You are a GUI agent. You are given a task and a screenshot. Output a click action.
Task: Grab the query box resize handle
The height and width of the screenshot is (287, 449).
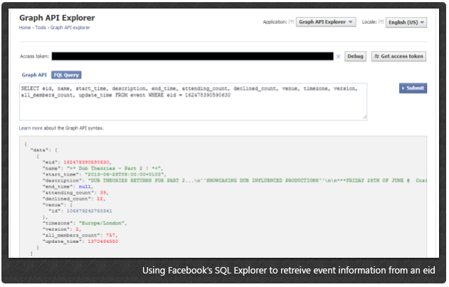[364, 117]
